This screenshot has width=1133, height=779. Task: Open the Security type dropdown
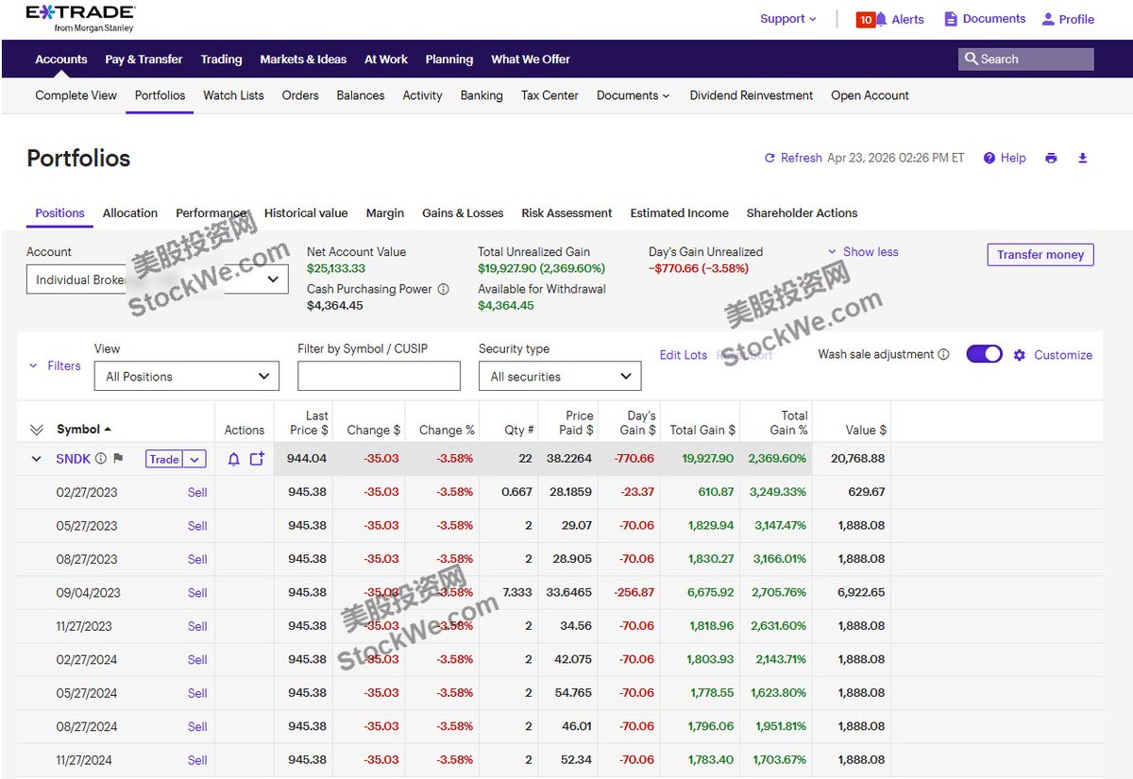click(x=560, y=376)
